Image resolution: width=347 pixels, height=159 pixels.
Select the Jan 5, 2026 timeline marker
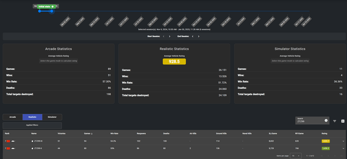pyautogui.click(x=240, y=22)
